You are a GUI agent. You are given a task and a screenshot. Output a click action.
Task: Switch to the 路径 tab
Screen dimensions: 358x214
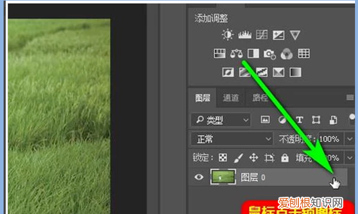pos(260,98)
